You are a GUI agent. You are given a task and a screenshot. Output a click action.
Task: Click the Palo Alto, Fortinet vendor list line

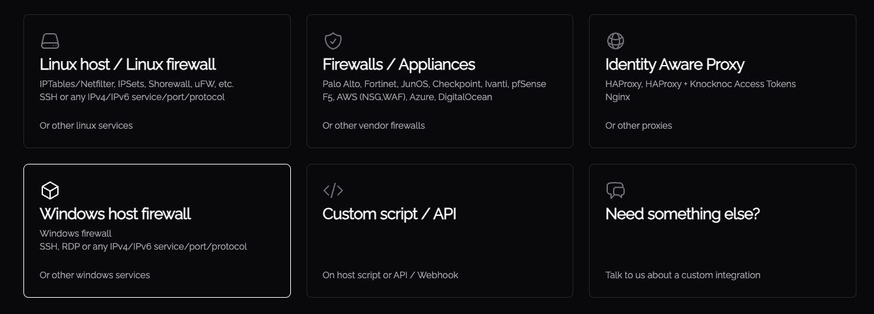[x=434, y=84]
